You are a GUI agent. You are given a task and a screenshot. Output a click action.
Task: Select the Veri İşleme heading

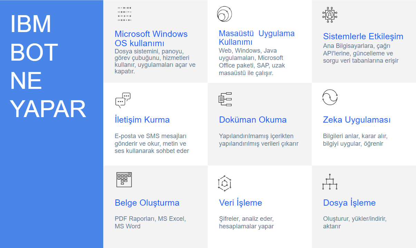pos(240,203)
